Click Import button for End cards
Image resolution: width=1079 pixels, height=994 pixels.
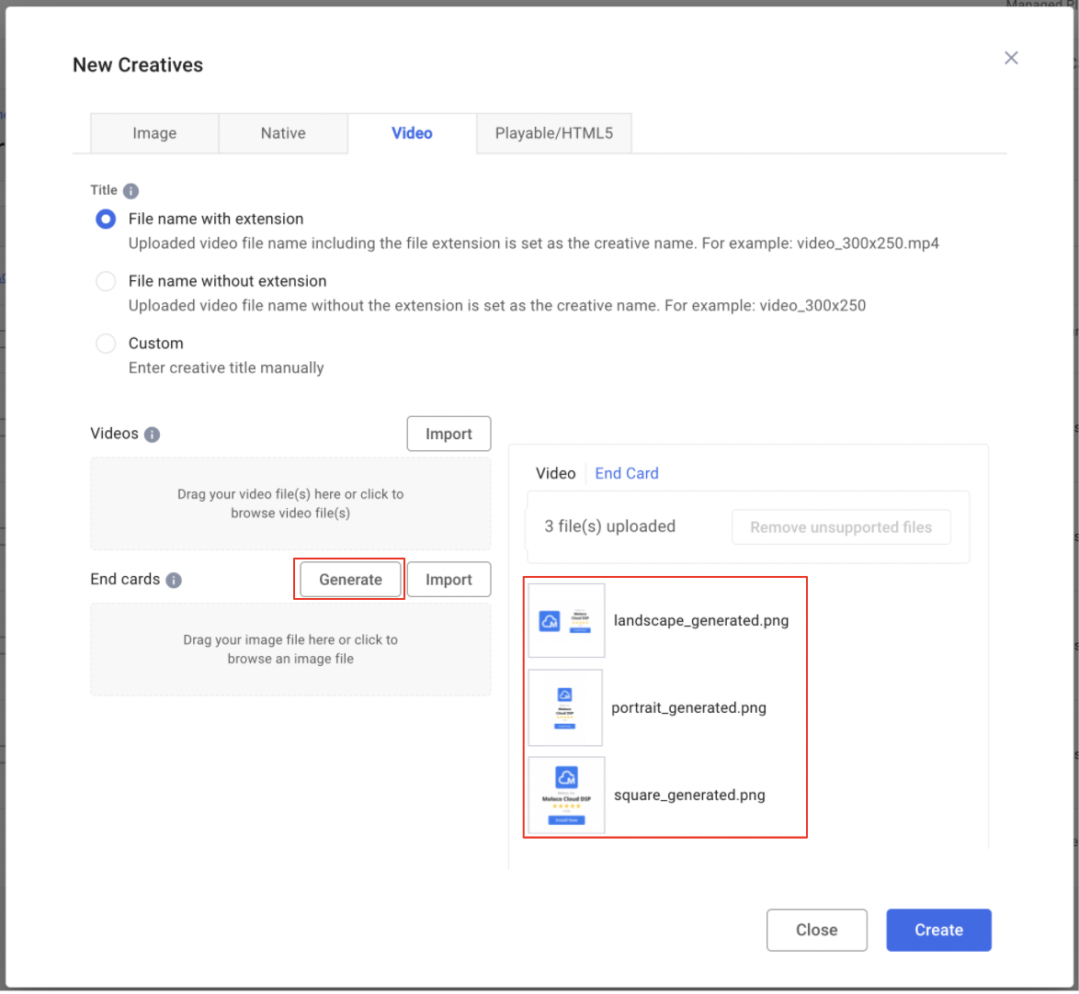[x=449, y=580]
